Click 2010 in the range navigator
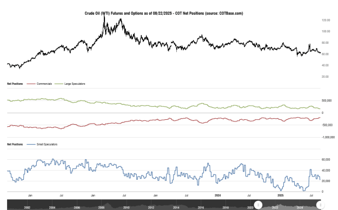Viewport: 338px width, 210px height. click(127, 208)
